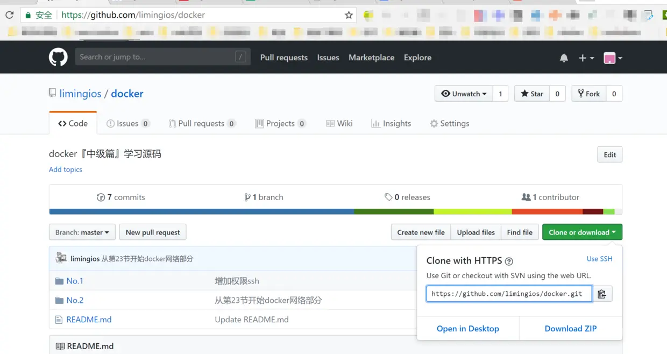Star the repository
667x354 pixels.
coord(531,94)
